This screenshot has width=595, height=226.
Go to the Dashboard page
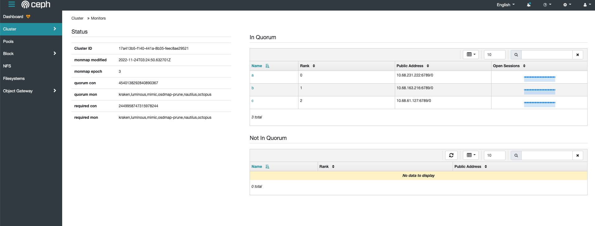point(13,16)
